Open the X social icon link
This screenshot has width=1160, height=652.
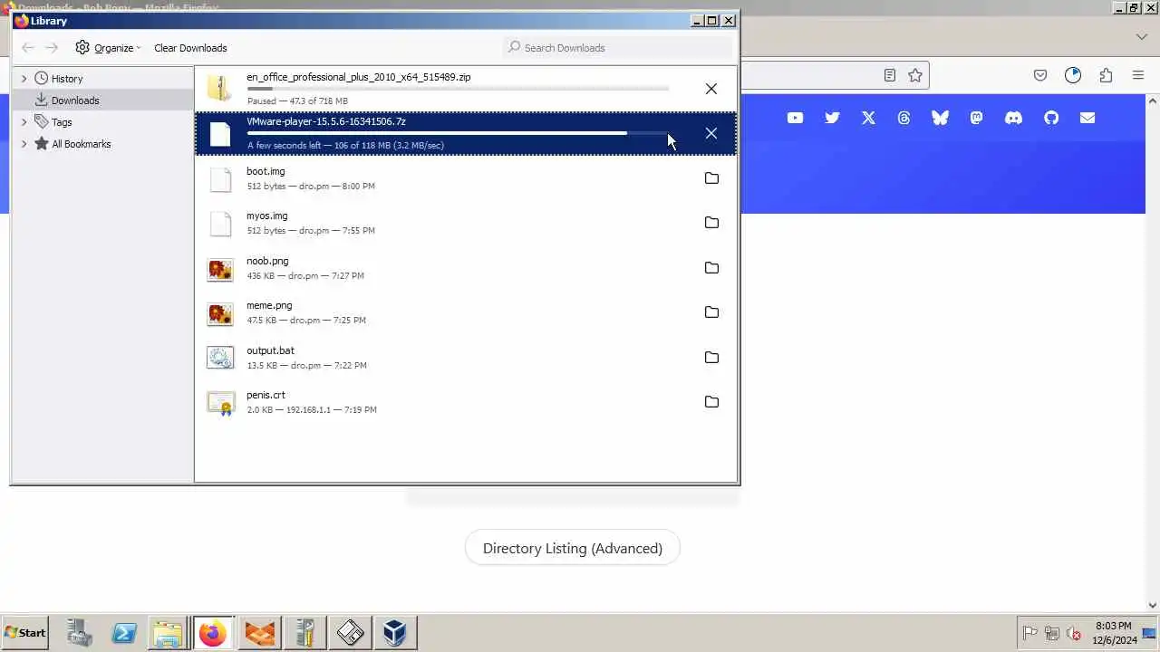click(x=868, y=118)
